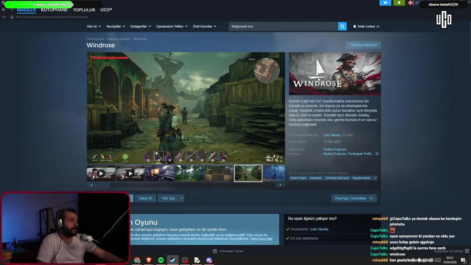Select the inventory screenshot thumbnail
The image size is (471, 265).
219,173
